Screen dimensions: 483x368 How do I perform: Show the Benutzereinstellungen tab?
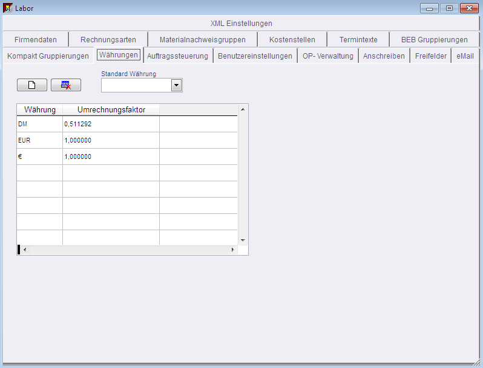(255, 56)
